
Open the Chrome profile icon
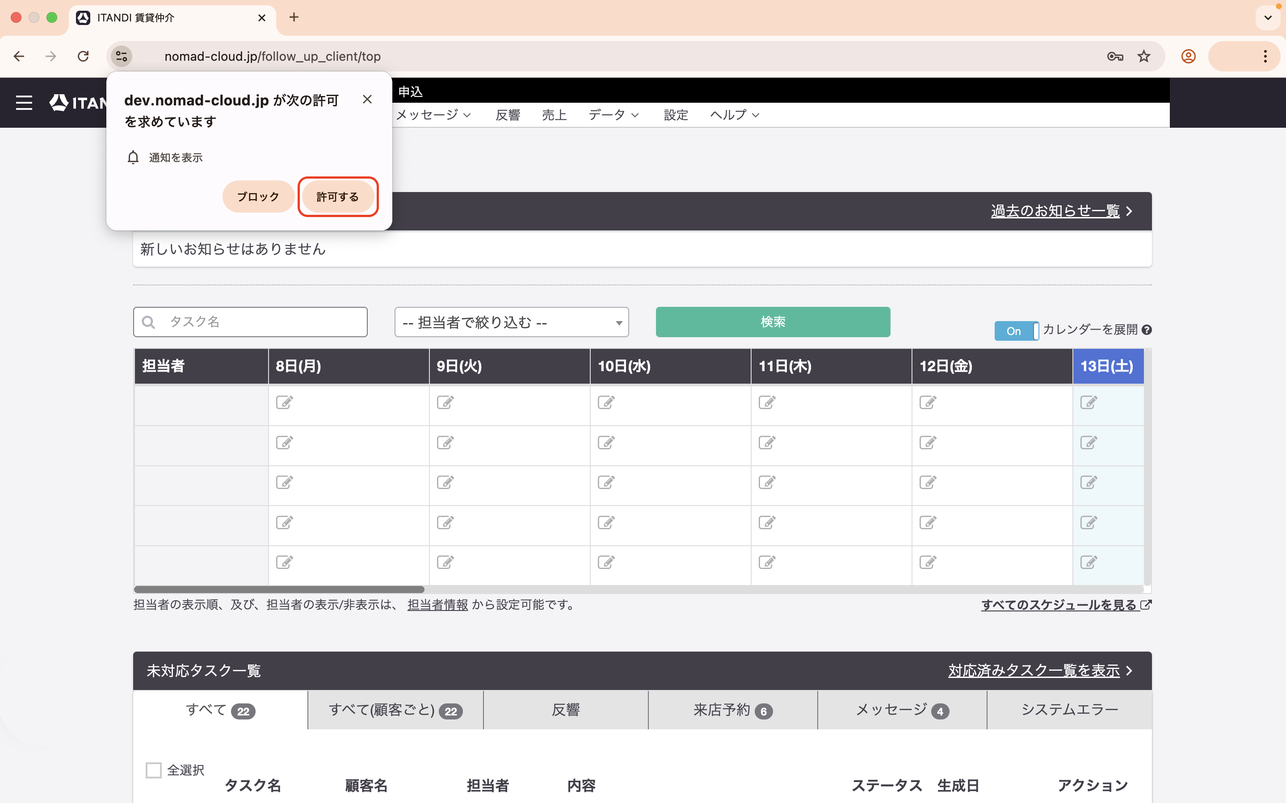tap(1188, 56)
